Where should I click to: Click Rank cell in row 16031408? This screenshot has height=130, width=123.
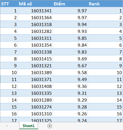(x=105, y=86)
